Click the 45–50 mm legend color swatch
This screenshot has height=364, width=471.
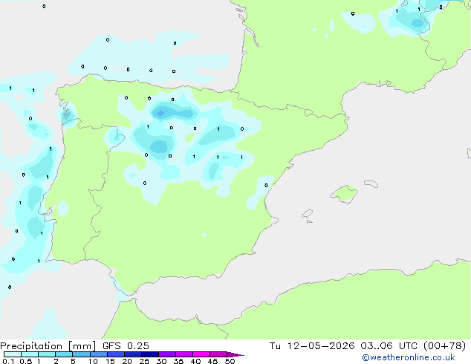[218, 354]
